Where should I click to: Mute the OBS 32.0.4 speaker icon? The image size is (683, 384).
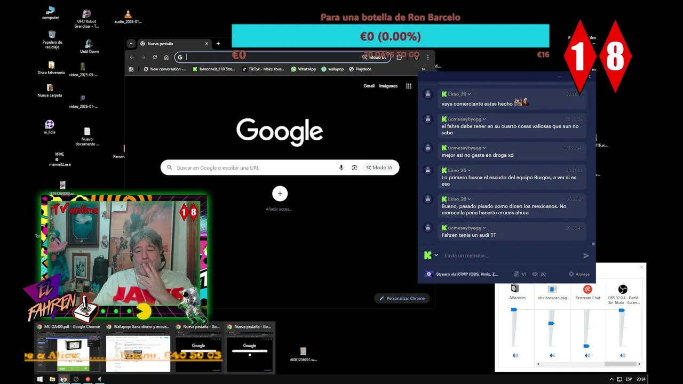point(623,355)
